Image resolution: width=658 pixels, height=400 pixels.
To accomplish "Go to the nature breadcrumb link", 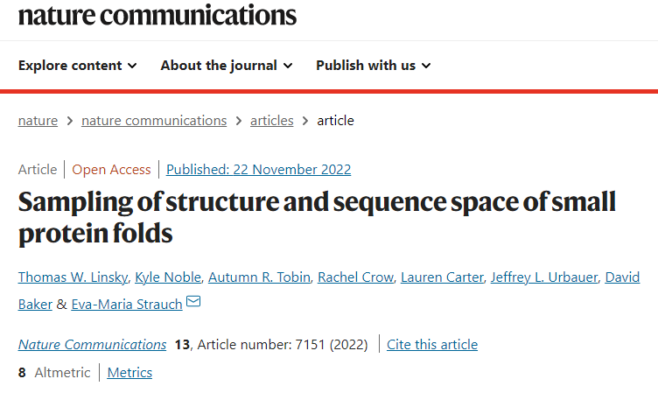I will point(38,121).
